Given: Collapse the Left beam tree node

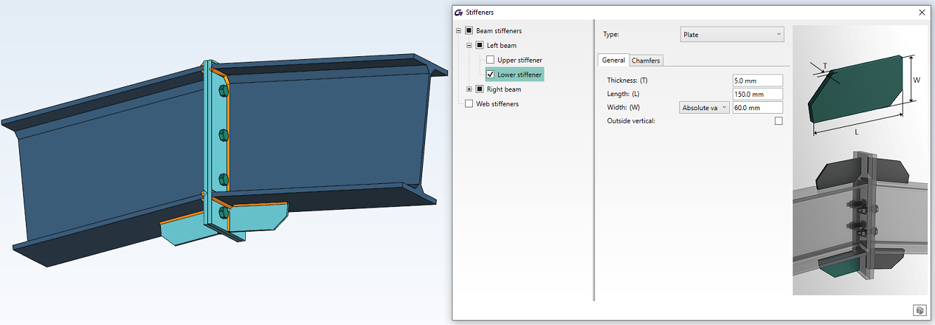Looking at the screenshot, I should point(469,46).
